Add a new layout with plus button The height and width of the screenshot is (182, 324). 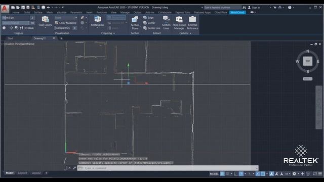46,173
